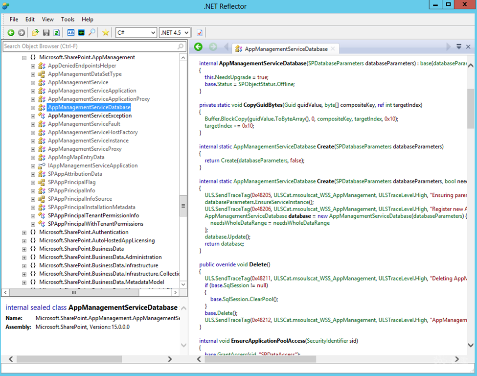Select AppMngMapEntryData in the tree
477x376 pixels.
[x=76, y=157]
